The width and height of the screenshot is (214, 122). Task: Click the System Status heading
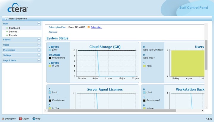coord(57,38)
